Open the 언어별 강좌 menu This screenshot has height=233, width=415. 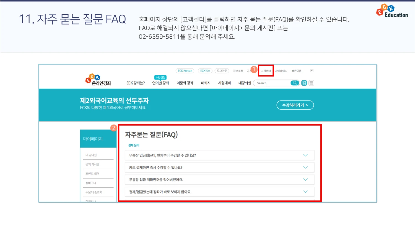click(160, 83)
